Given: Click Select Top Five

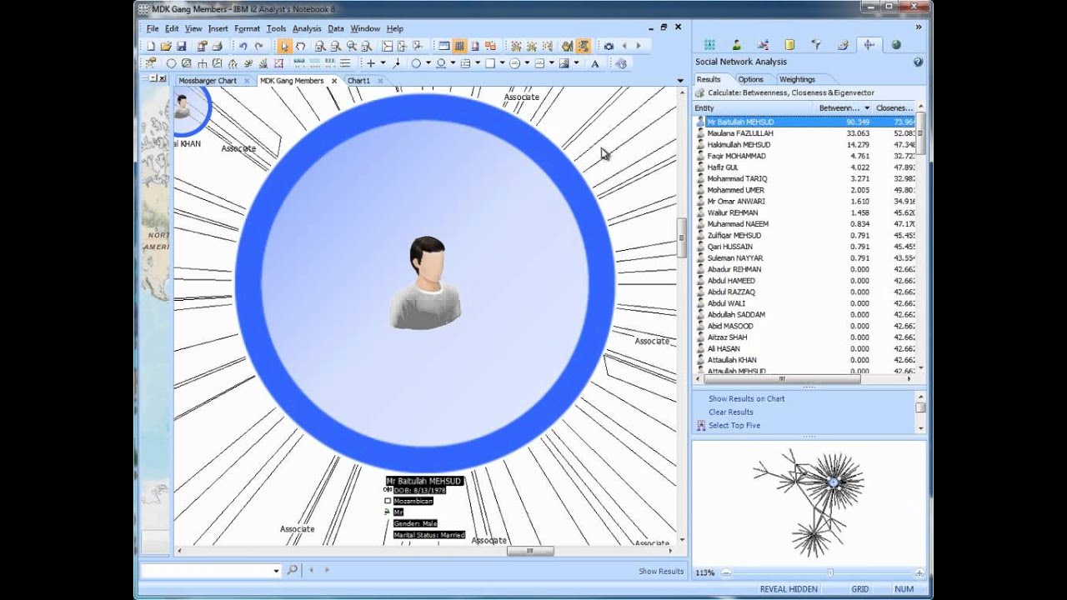Looking at the screenshot, I should pos(734,425).
